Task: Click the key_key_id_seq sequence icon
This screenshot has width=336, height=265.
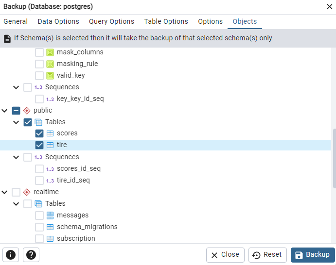Action: click(50, 99)
